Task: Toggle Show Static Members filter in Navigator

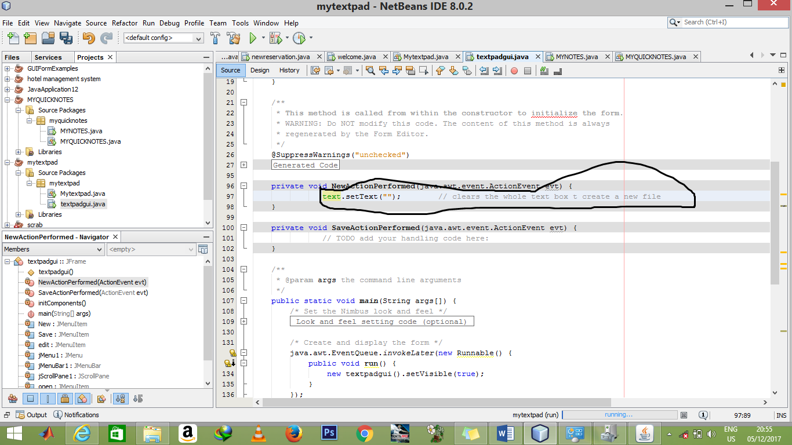Action: (x=48, y=399)
